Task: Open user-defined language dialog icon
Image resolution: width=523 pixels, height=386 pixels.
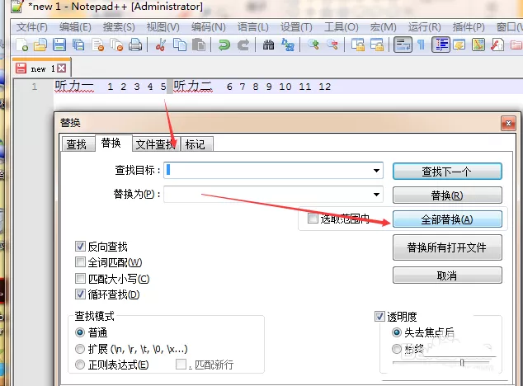Action: (459, 45)
